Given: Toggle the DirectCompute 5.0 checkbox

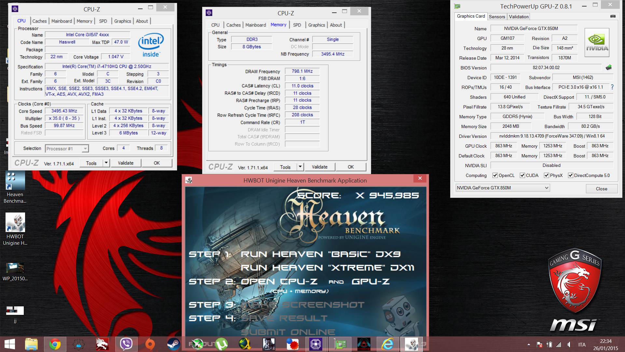Looking at the screenshot, I should pyautogui.click(x=571, y=175).
